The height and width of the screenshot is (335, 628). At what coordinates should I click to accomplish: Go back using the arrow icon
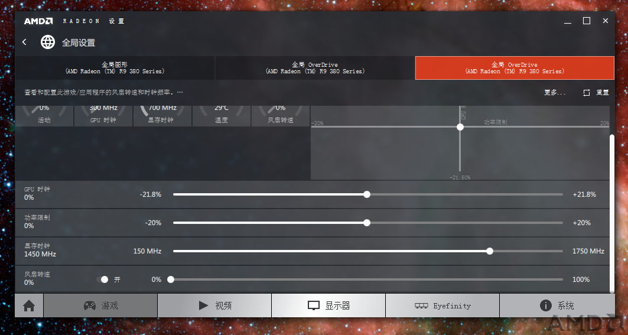coord(24,42)
